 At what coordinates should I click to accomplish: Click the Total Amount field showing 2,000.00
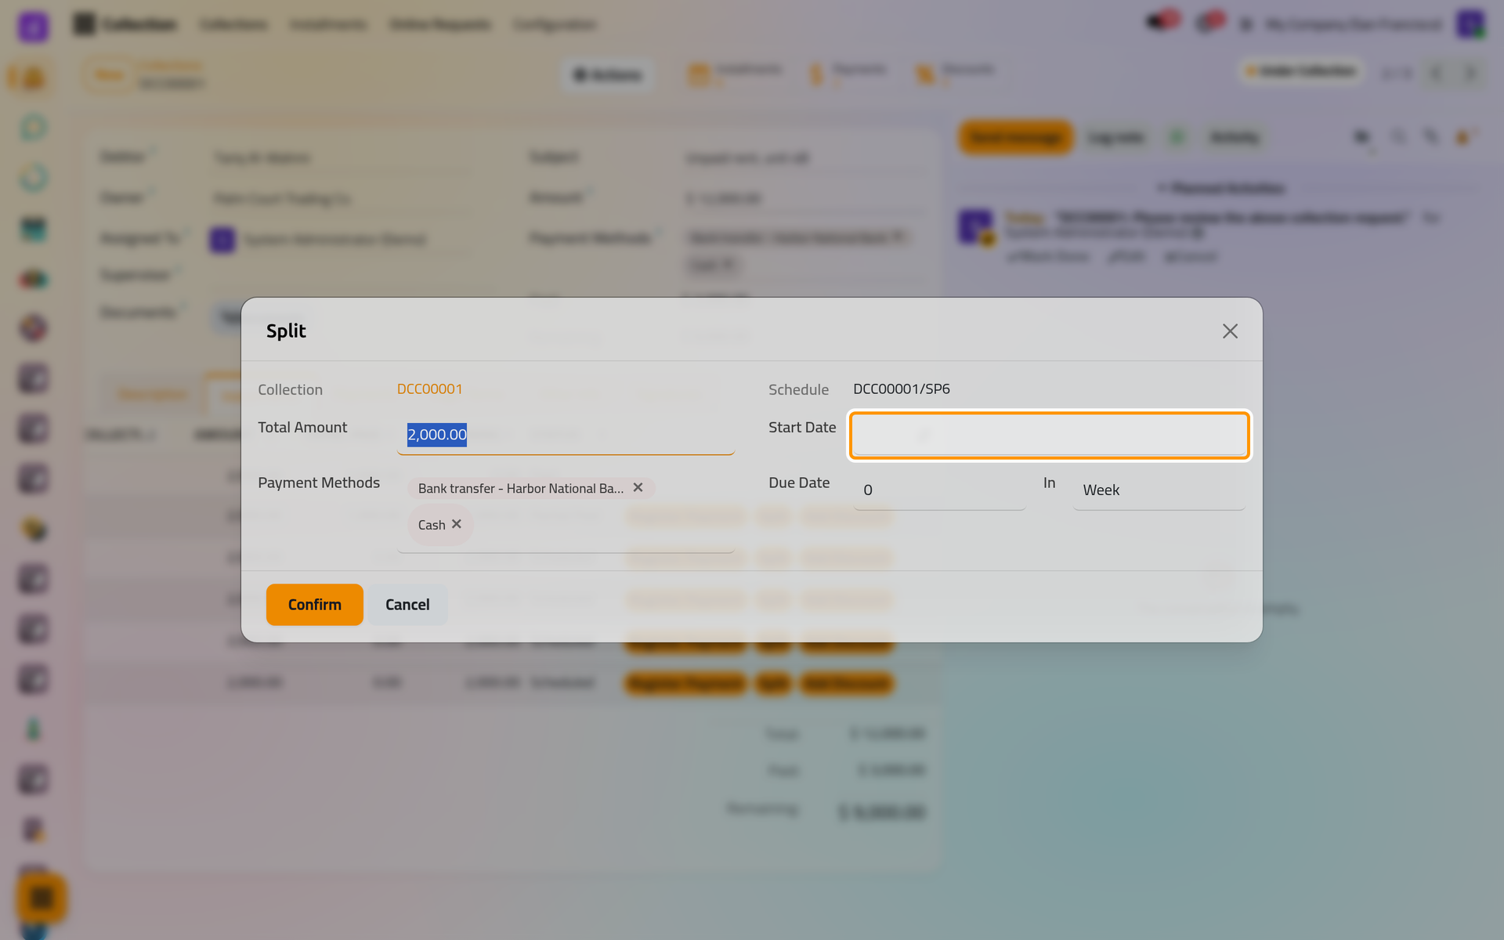coord(566,435)
